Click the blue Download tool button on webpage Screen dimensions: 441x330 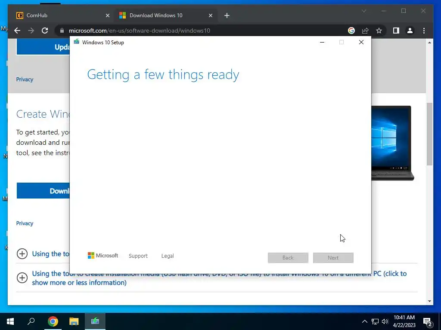43,191
